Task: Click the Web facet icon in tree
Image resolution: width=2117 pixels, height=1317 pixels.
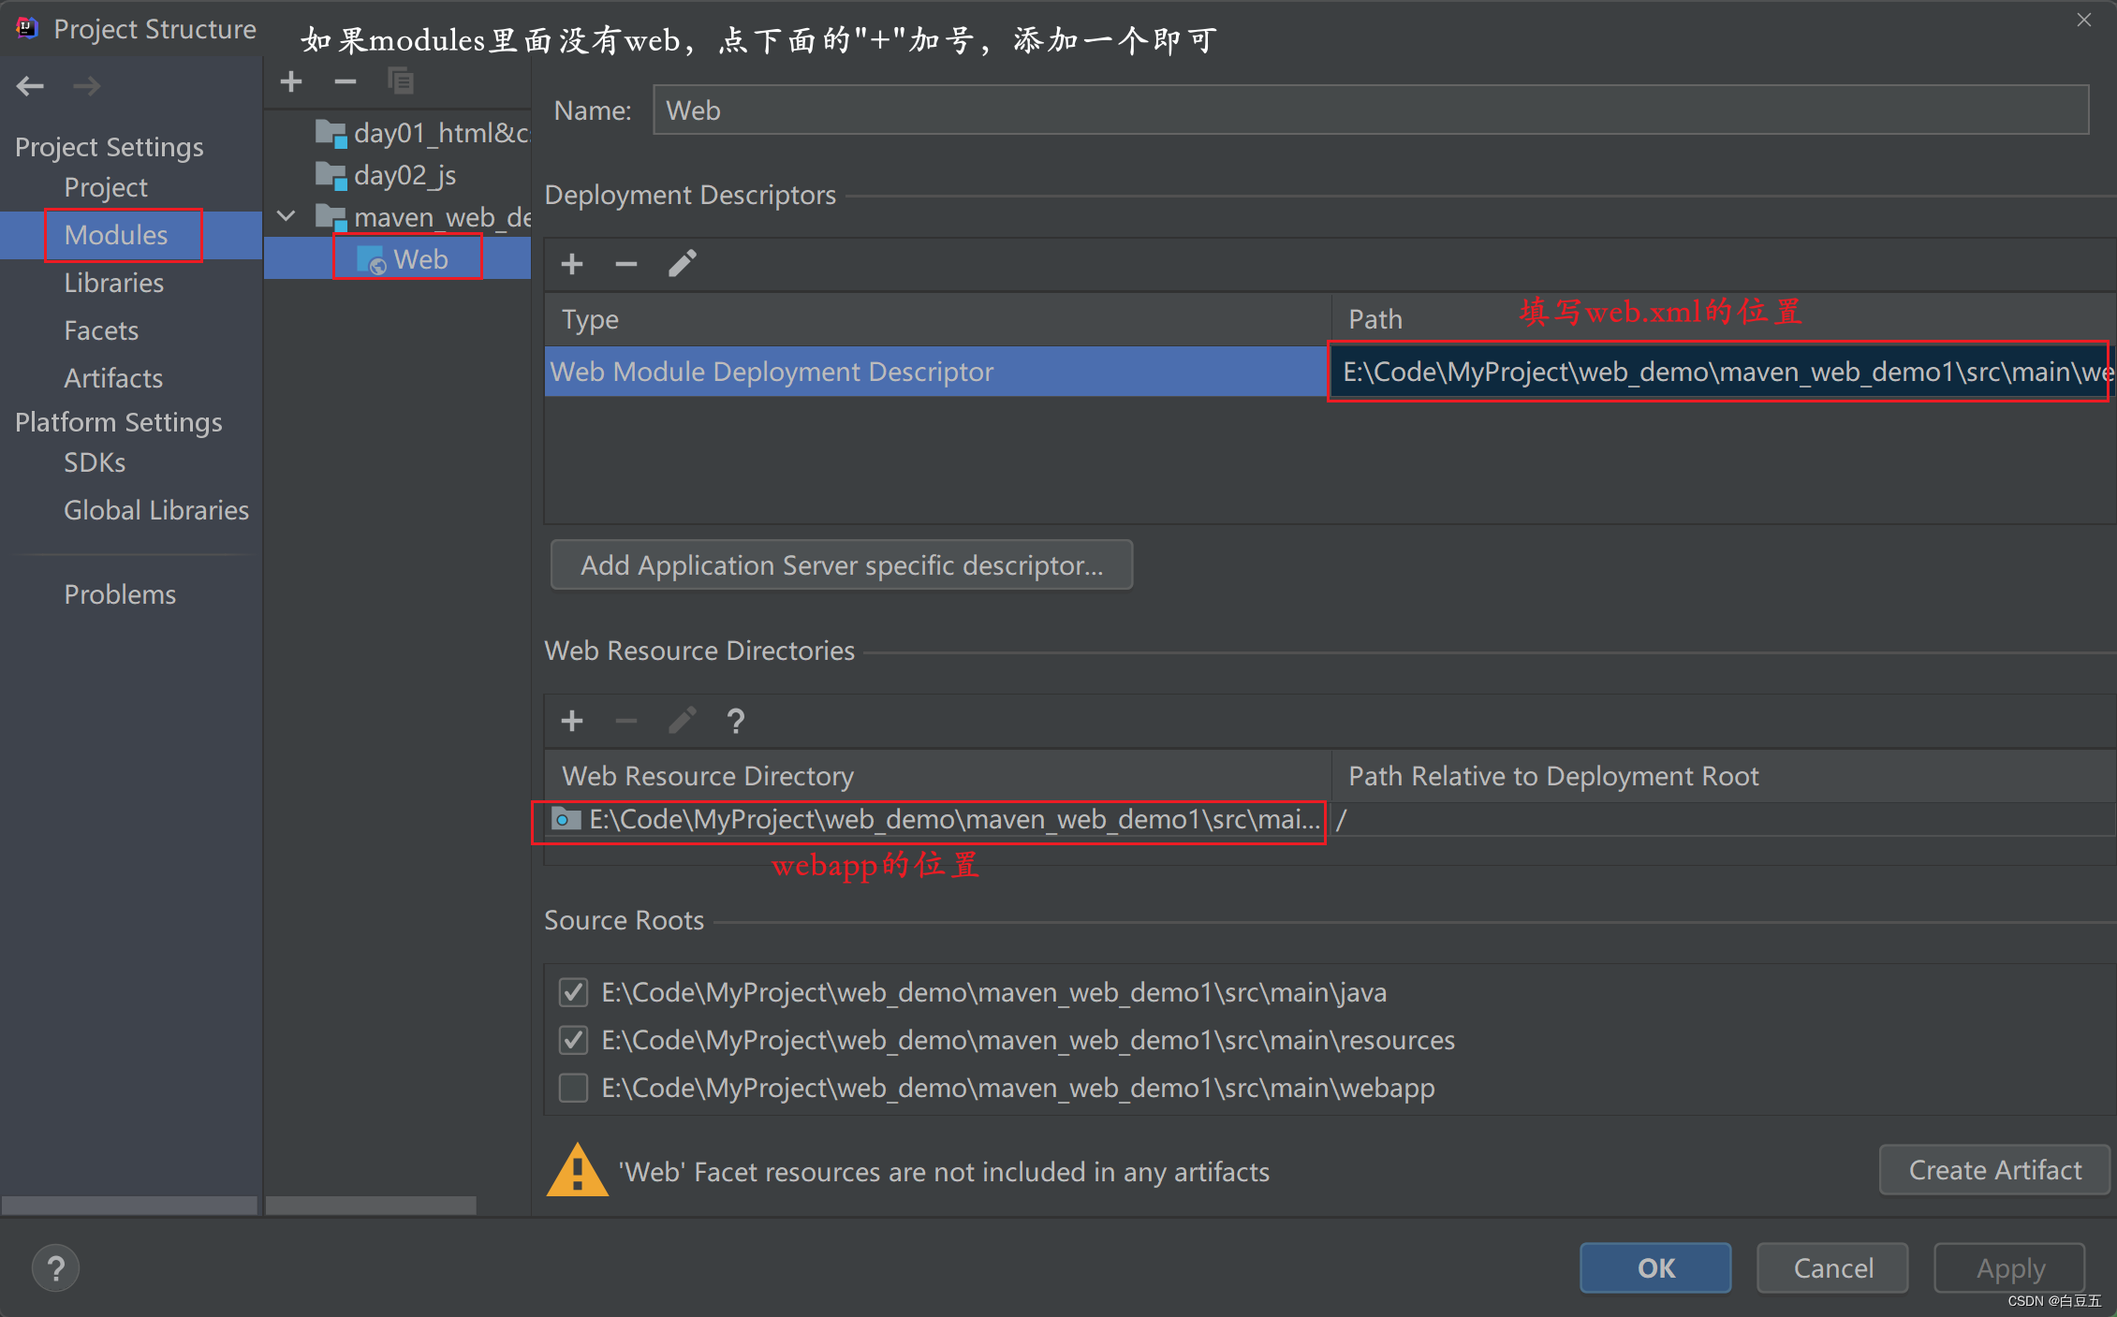Action: click(x=371, y=260)
